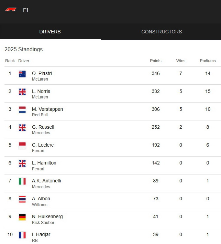Click the Points column header

coord(156,61)
